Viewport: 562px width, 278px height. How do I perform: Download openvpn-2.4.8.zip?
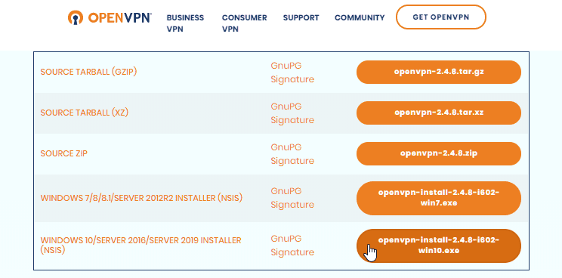[x=439, y=153]
